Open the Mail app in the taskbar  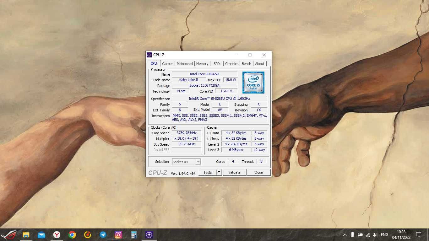coord(41,235)
